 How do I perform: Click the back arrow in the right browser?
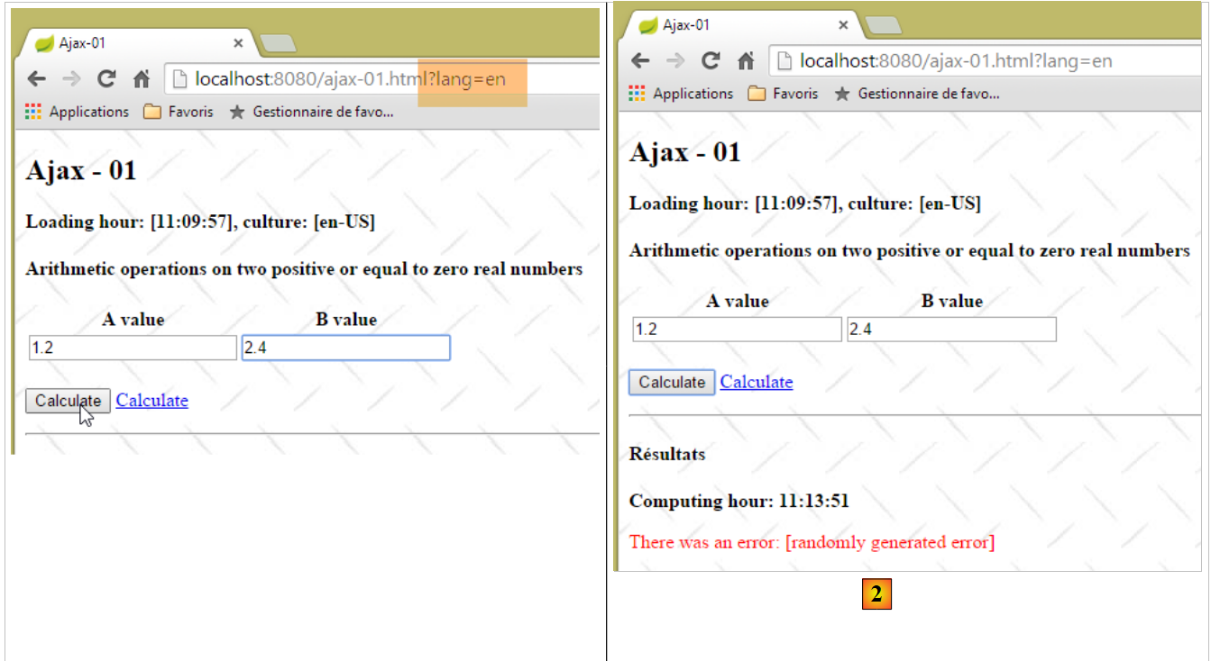click(x=640, y=61)
